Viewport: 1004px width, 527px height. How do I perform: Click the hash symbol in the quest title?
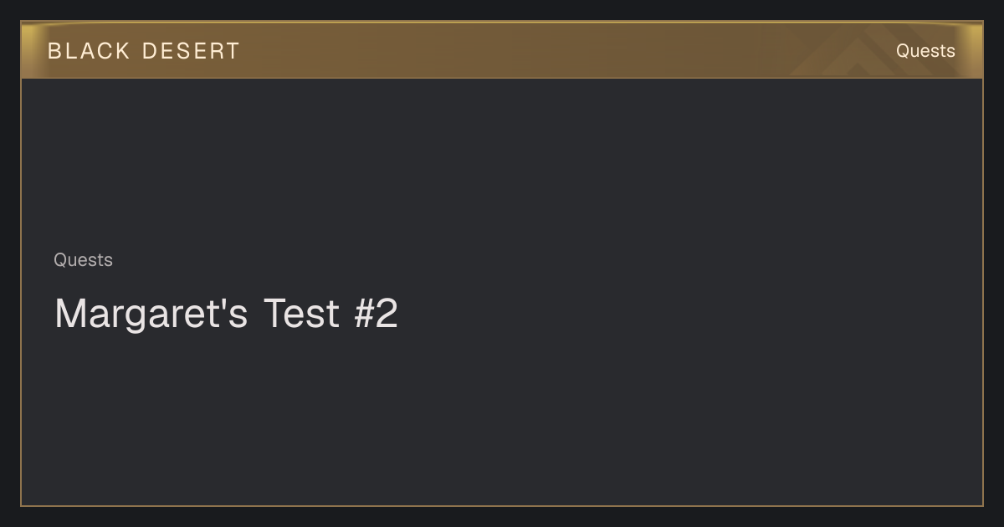(x=364, y=314)
